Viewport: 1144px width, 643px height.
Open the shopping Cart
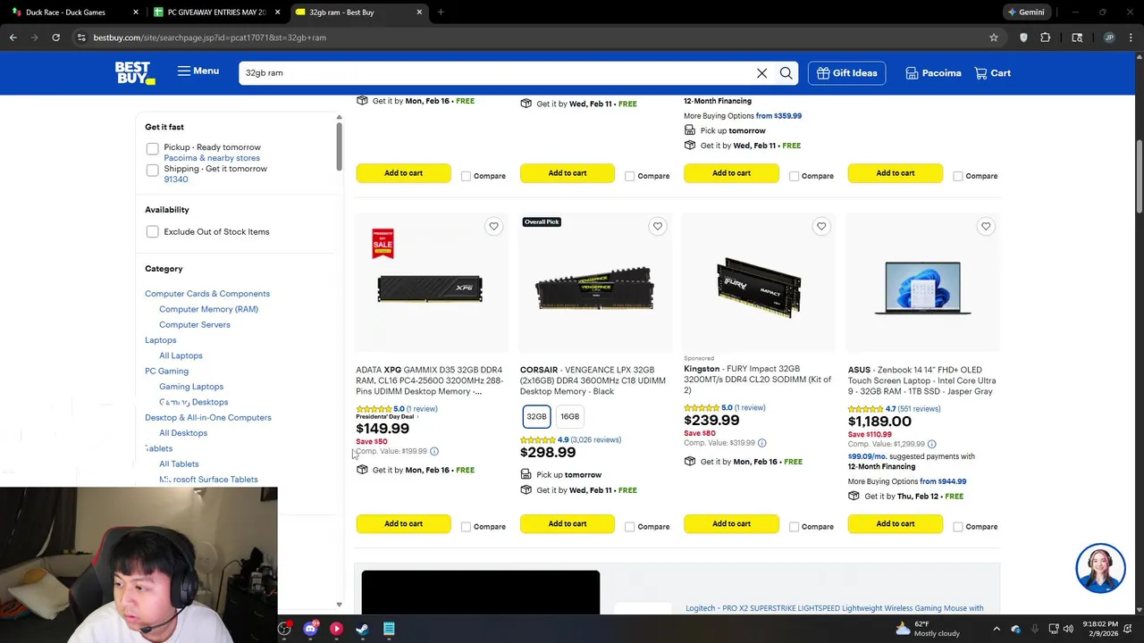click(992, 73)
